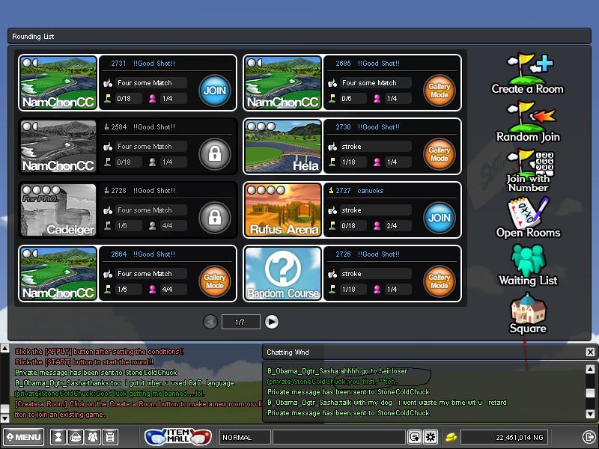Click the Create a Room icon
The height and width of the screenshot is (449, 599).
(x=528, y=73)
